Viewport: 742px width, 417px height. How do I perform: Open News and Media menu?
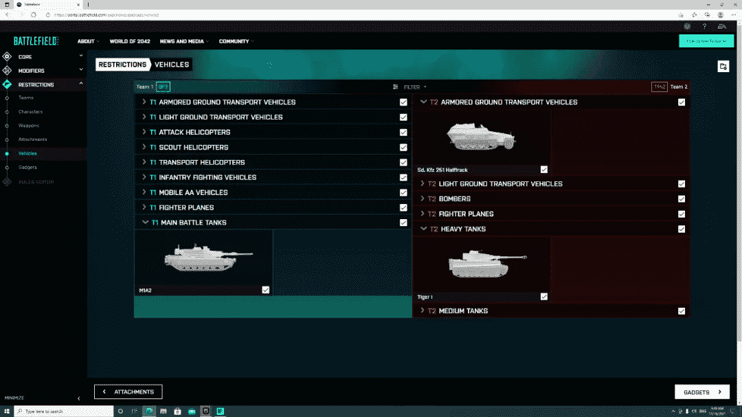pos(184,42)
